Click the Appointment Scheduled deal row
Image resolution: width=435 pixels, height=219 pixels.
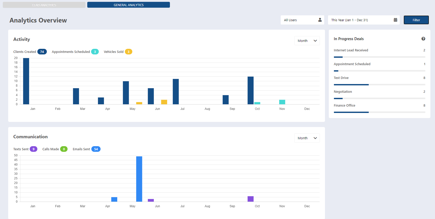point(379,64)
